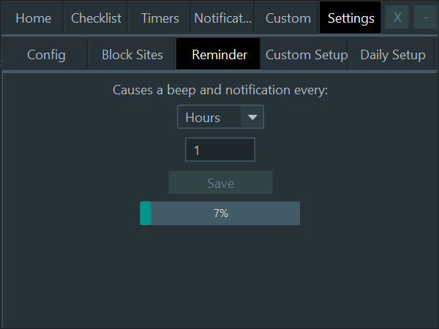
Task: Open the Hours unit combo box
Action: [x=220, y=117]
